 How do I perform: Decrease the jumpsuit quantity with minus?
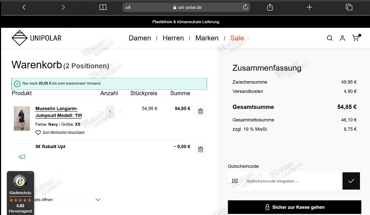pos(100,112)
